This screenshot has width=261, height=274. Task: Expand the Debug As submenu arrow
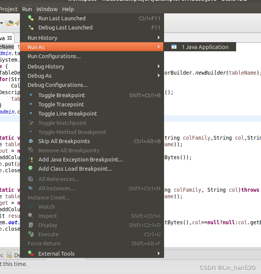159,75
